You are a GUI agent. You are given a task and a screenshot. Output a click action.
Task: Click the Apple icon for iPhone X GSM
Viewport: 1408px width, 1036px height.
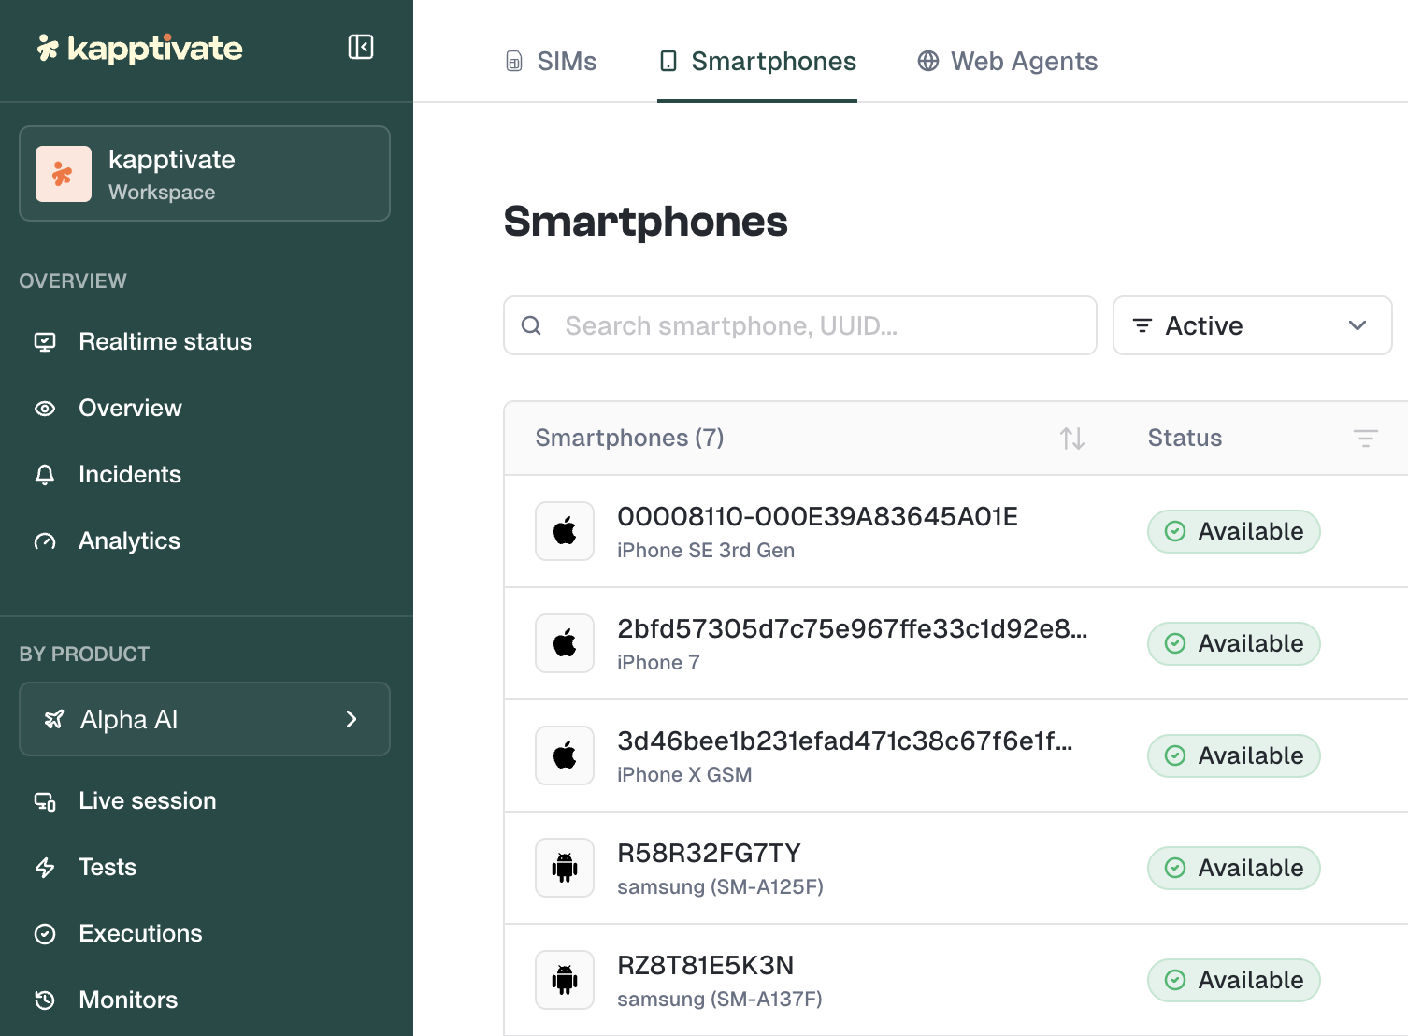coord(565,755)
